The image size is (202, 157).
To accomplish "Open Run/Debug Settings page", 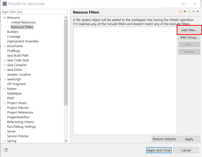I will [21, 127].
